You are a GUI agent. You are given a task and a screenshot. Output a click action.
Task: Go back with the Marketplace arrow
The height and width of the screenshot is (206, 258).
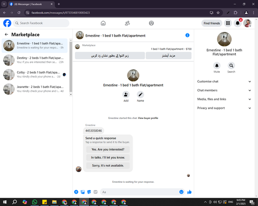pyautogui.click(x=6, y=35)
